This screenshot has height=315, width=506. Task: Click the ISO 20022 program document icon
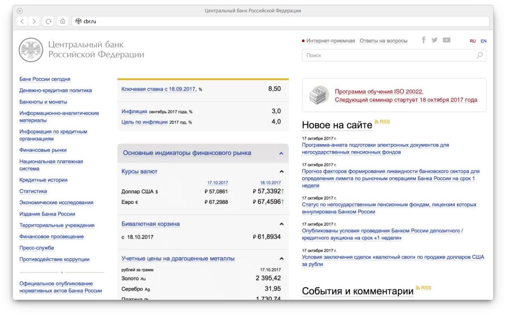pos(318,95)
